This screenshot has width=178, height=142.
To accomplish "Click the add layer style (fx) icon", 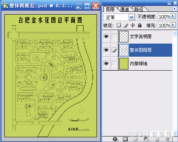I will coord(115,139).
